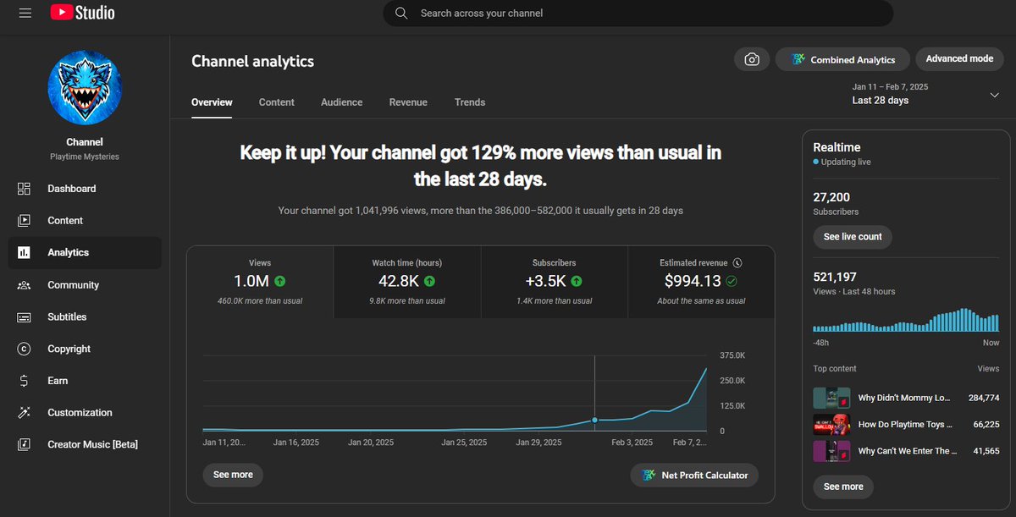Click the Analytics bar chart icon
This screenshot has width=1016, height=517.
(x=24, y=252)
